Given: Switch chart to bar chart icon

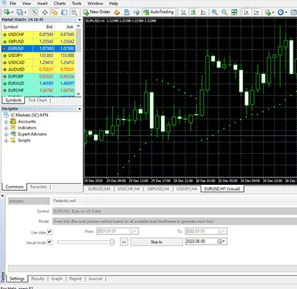Looking at the screenshot, I should click(183, 12).
